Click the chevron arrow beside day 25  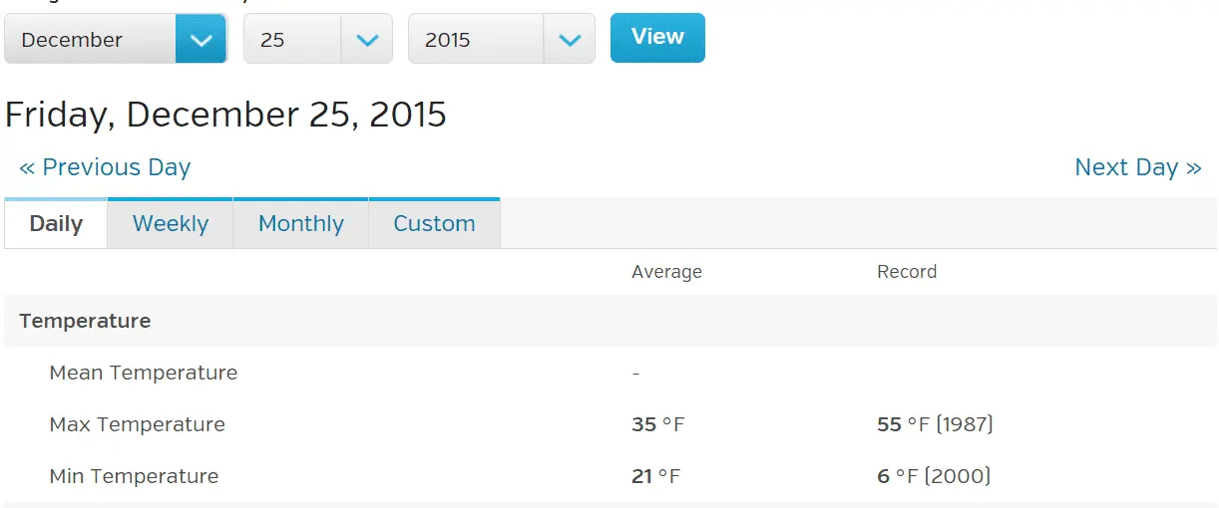367,40
